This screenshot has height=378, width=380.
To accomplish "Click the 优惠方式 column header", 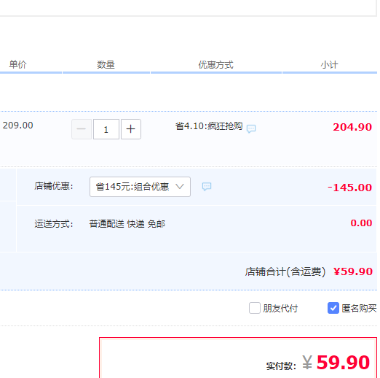I will pyautogui.click(x=215, y=65).
